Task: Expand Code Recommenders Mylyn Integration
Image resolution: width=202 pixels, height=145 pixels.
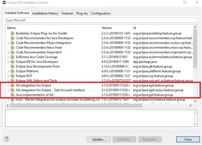Action: 8,43
